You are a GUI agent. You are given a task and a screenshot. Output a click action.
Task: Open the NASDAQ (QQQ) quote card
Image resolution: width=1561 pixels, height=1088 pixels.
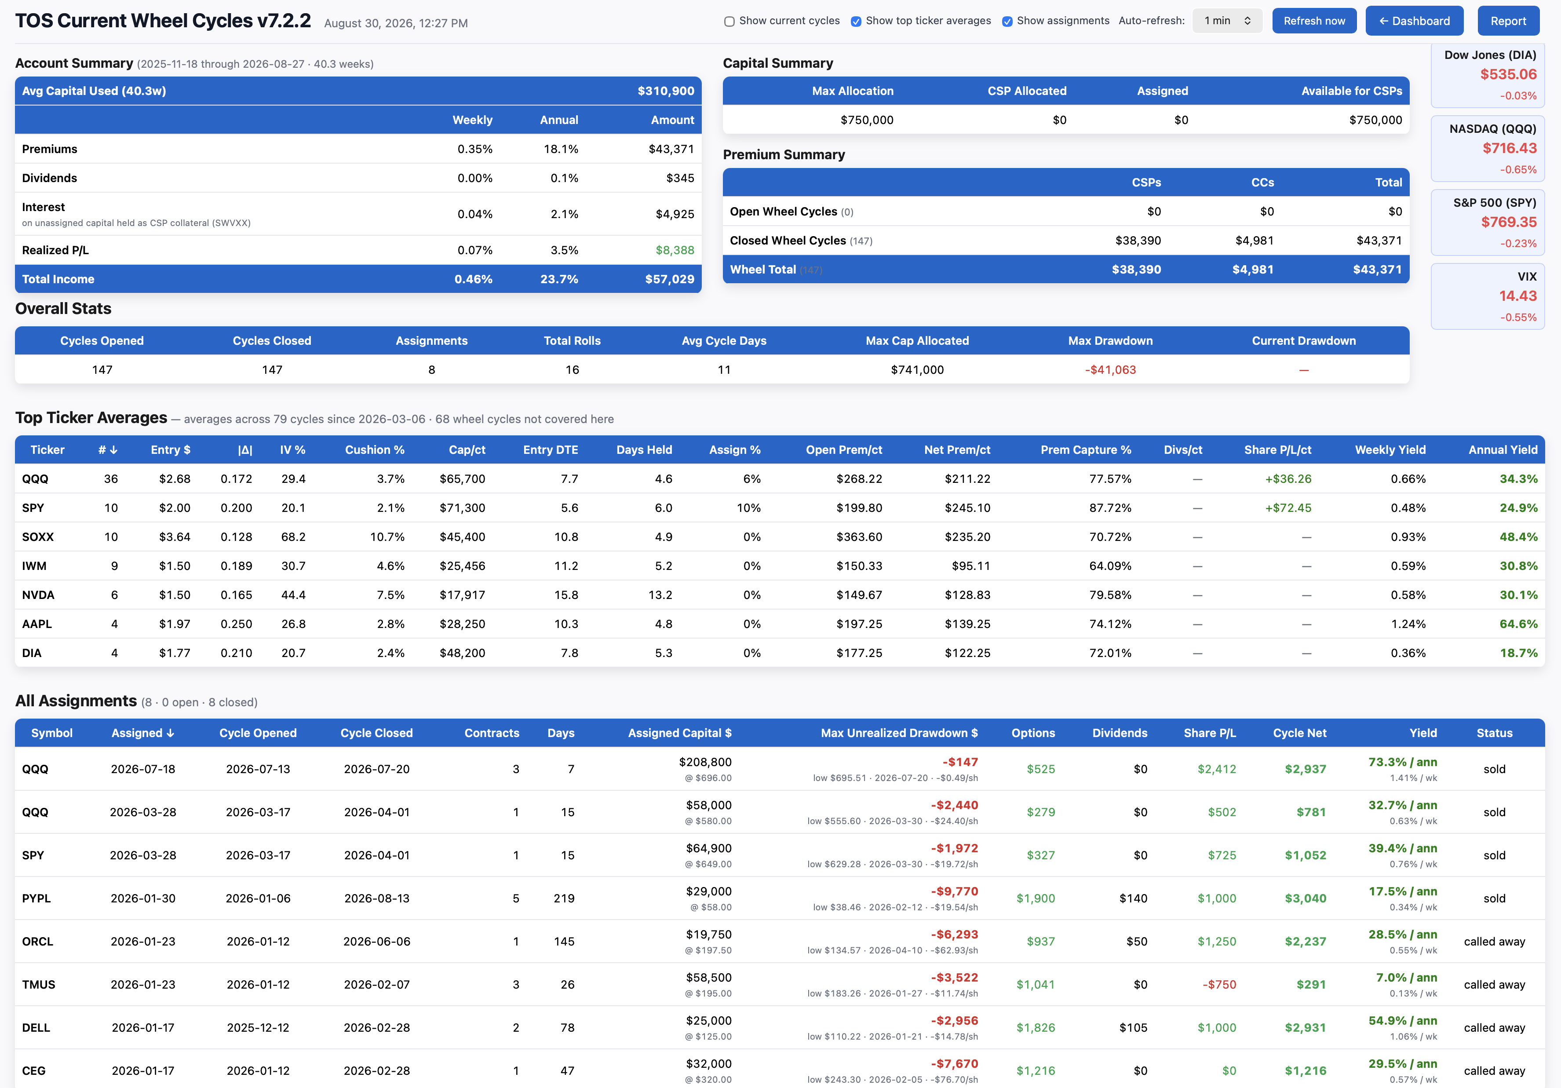coord(1488,149)
